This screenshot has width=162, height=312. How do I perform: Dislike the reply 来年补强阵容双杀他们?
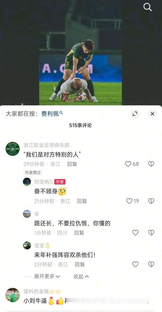click(x=151, y=264)
